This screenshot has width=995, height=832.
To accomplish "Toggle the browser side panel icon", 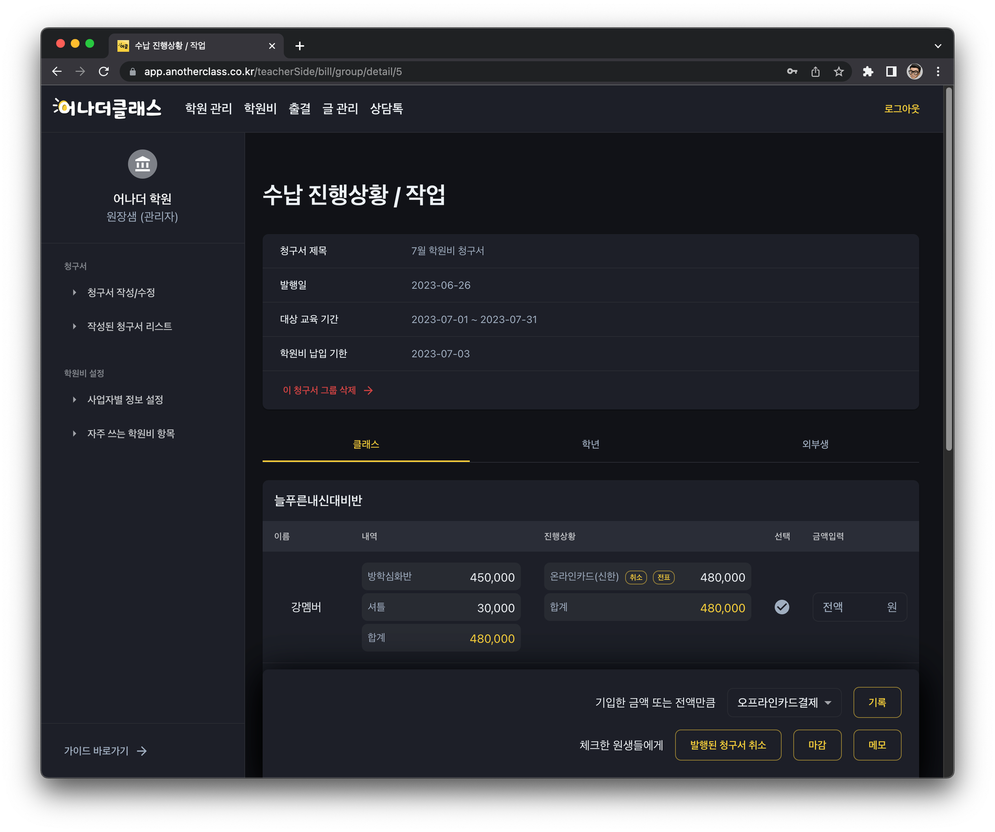I will 891,72.
